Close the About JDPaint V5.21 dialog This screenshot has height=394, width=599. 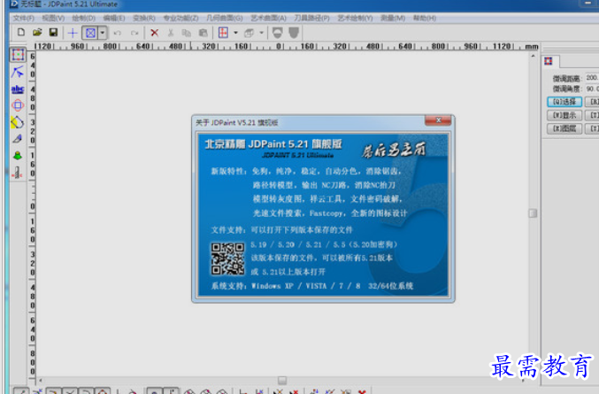(438, 120)
